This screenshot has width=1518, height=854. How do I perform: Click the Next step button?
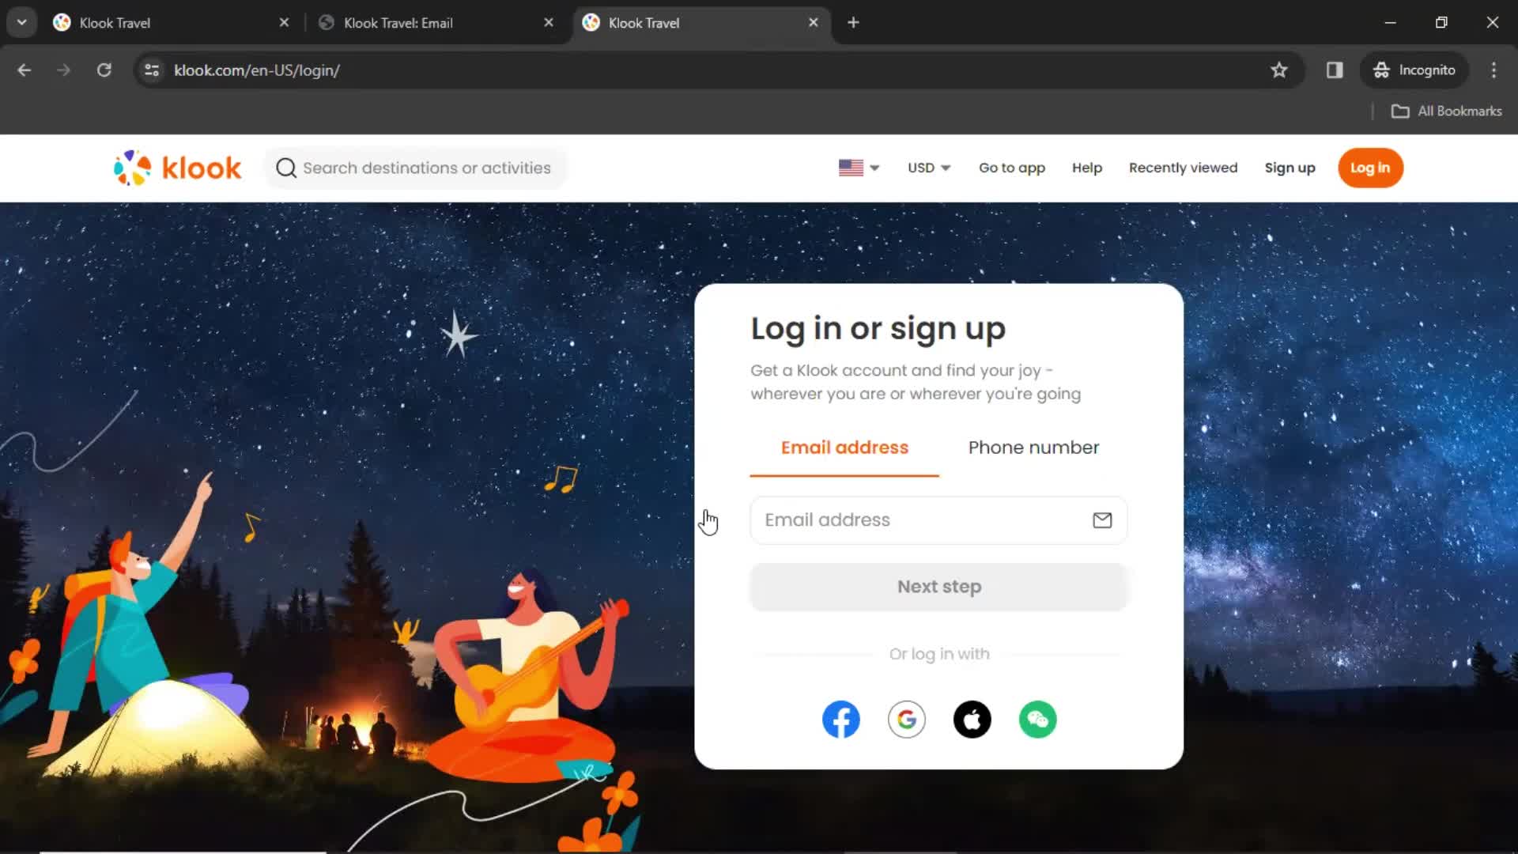click(x=938, y=585)
